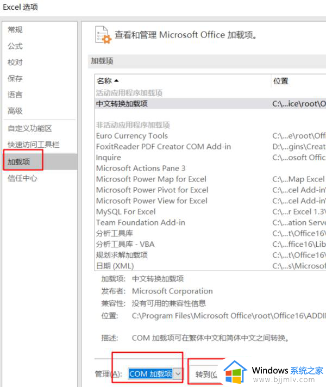Click the 转到 button

[206, 374]
